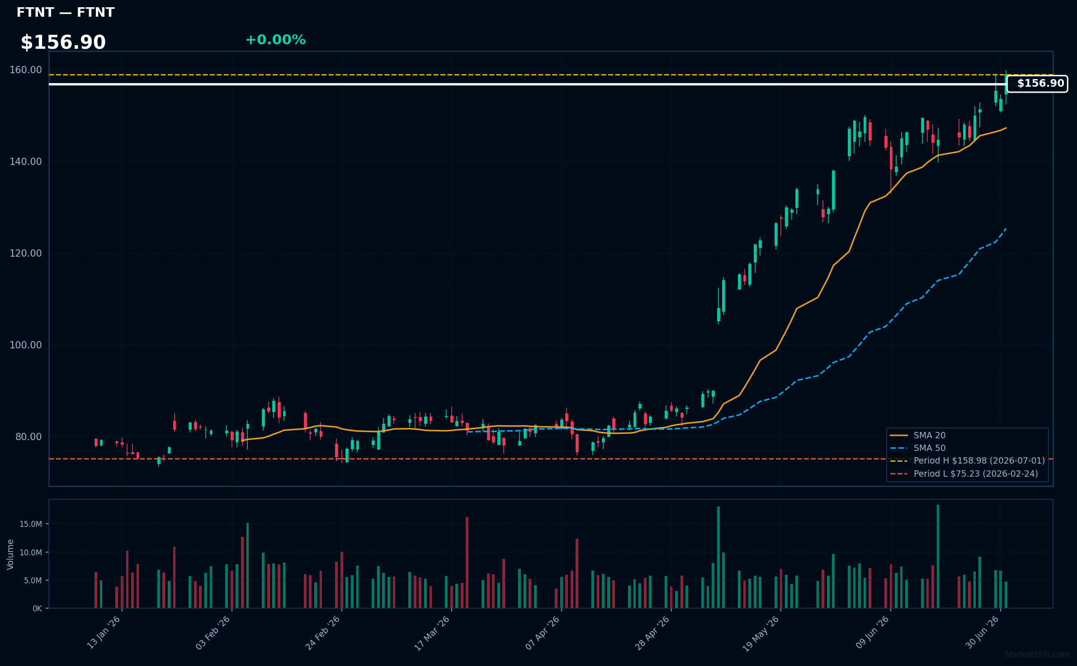The width and height of the screenshot is (1077, 666).
Task: Click the 30 Jun '26 date label
Action: coord(982,633)
